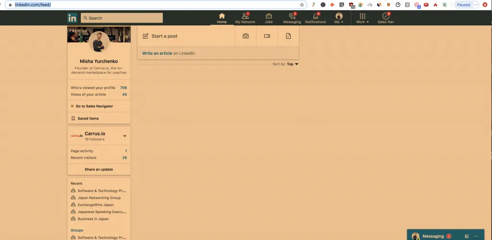Open the Notifications tab

(315, 18)
